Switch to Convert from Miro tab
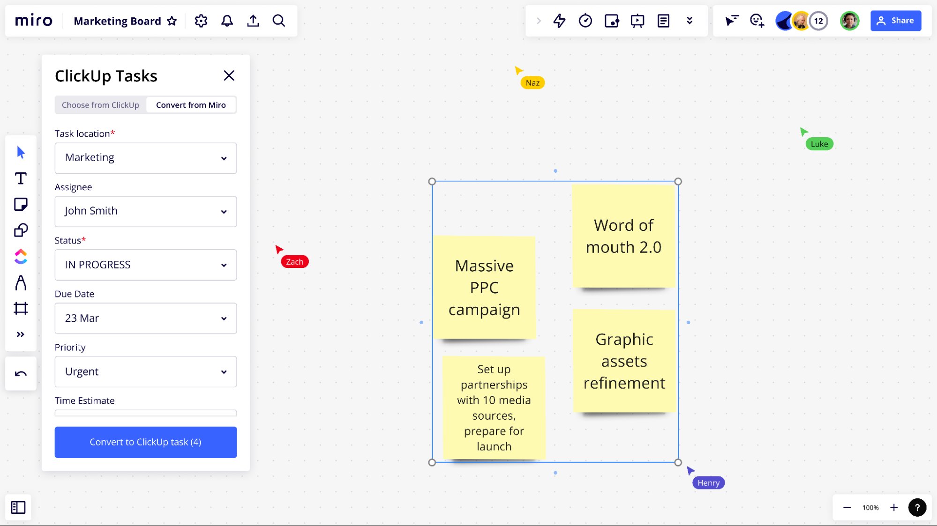This screenshot has height=526, width=937. pyautogui.click(x=191, y=105)
